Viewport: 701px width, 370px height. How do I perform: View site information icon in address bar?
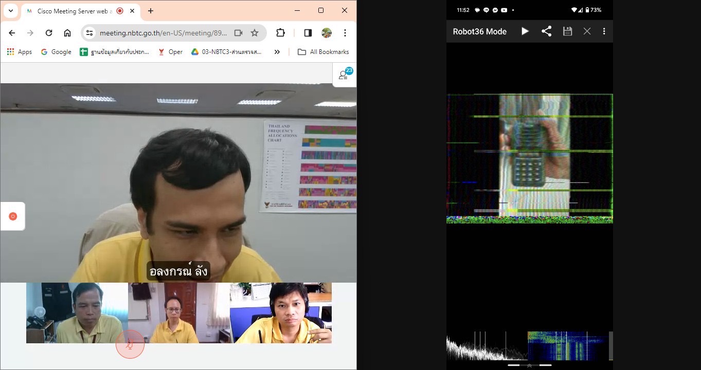coord(89,33)
